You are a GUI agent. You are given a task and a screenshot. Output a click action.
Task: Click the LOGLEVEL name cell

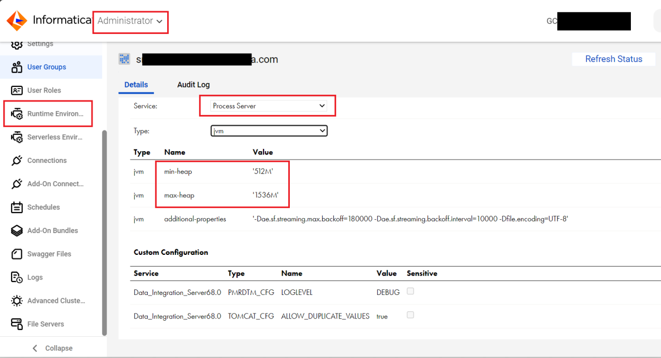click(x=297, y=292)
